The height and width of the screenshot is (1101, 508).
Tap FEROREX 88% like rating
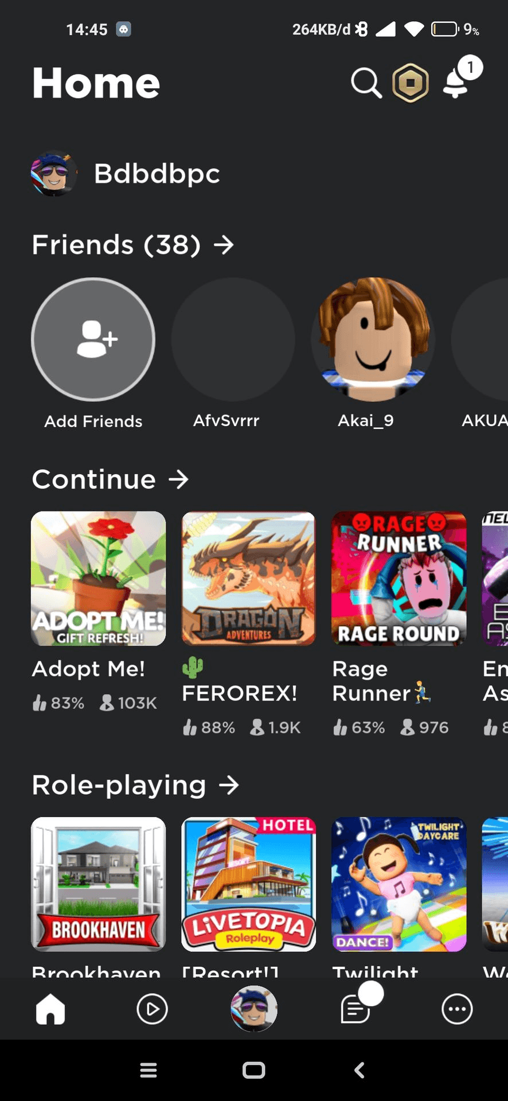209,728
